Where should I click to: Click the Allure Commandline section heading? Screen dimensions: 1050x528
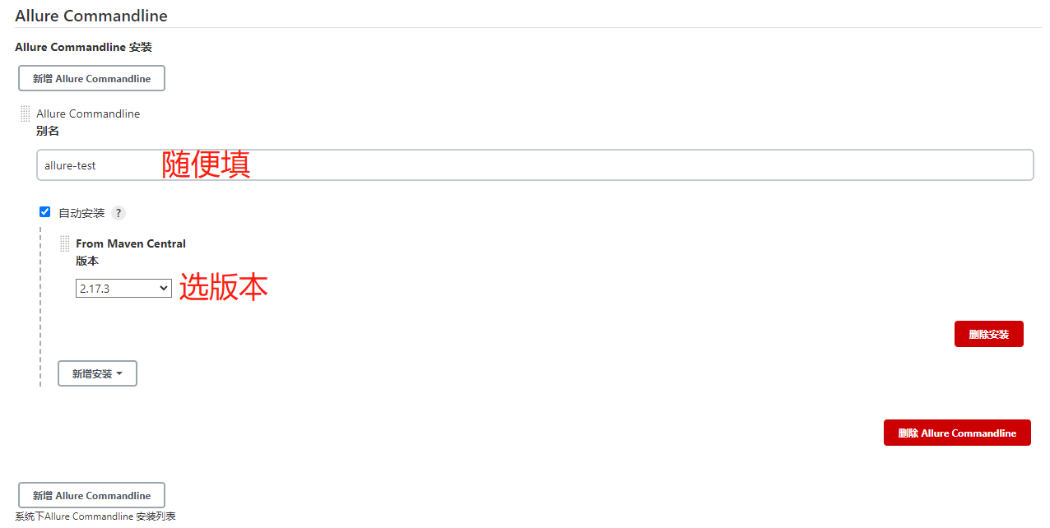pyautogui.click(x=91, y=16)
